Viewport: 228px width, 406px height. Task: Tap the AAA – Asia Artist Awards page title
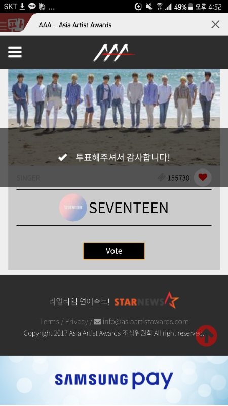click(x=75, y=25)
